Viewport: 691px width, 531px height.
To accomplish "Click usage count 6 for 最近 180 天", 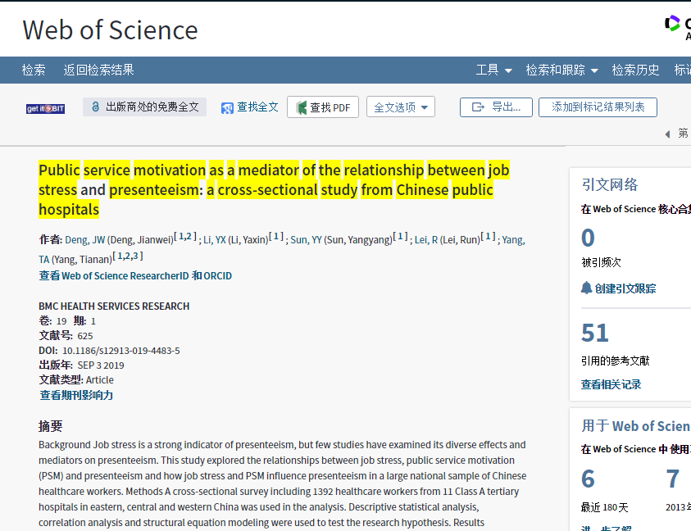I will tap(588, 479).
